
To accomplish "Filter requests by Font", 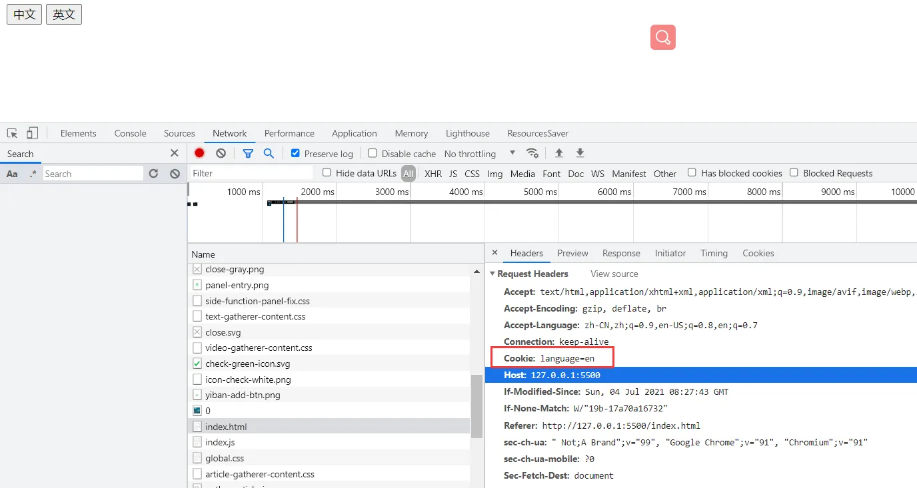I will [552, 174].
